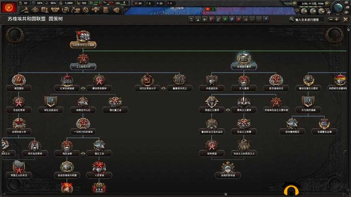Toggle the blue gem focus filter
Screen dimensions: 351x197
266,19
